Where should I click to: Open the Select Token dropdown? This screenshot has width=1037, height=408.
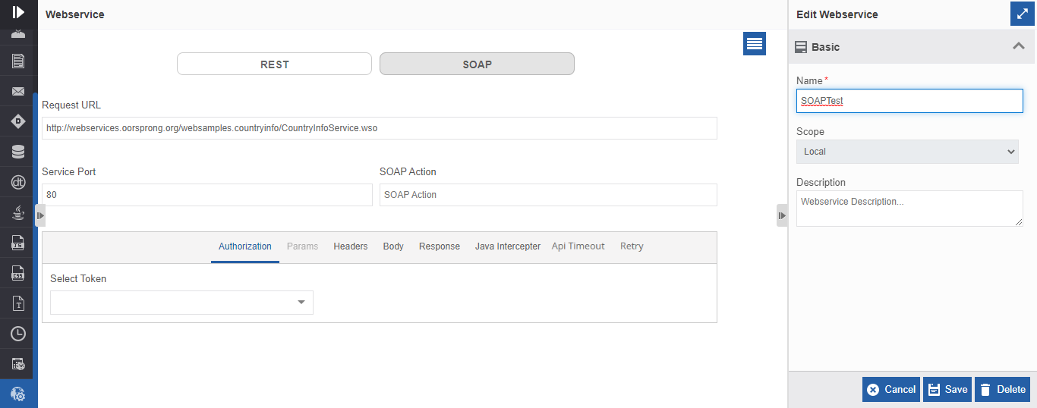click(x=181, y=303)
